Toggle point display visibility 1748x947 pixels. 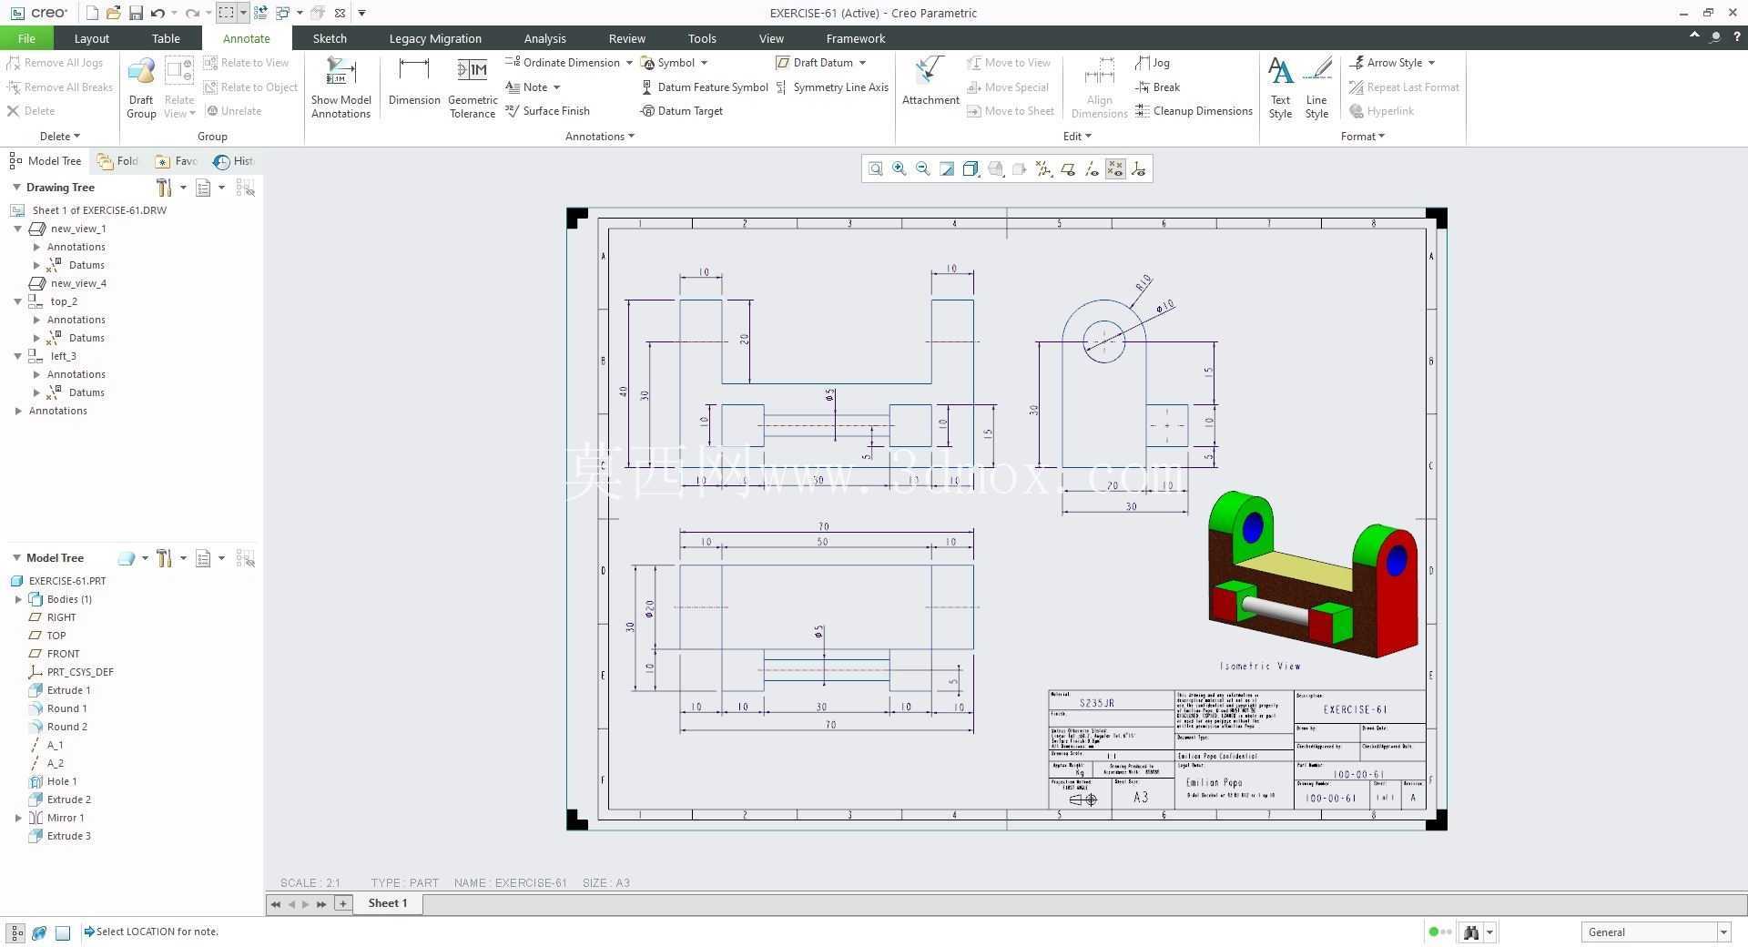point(1115,168)
